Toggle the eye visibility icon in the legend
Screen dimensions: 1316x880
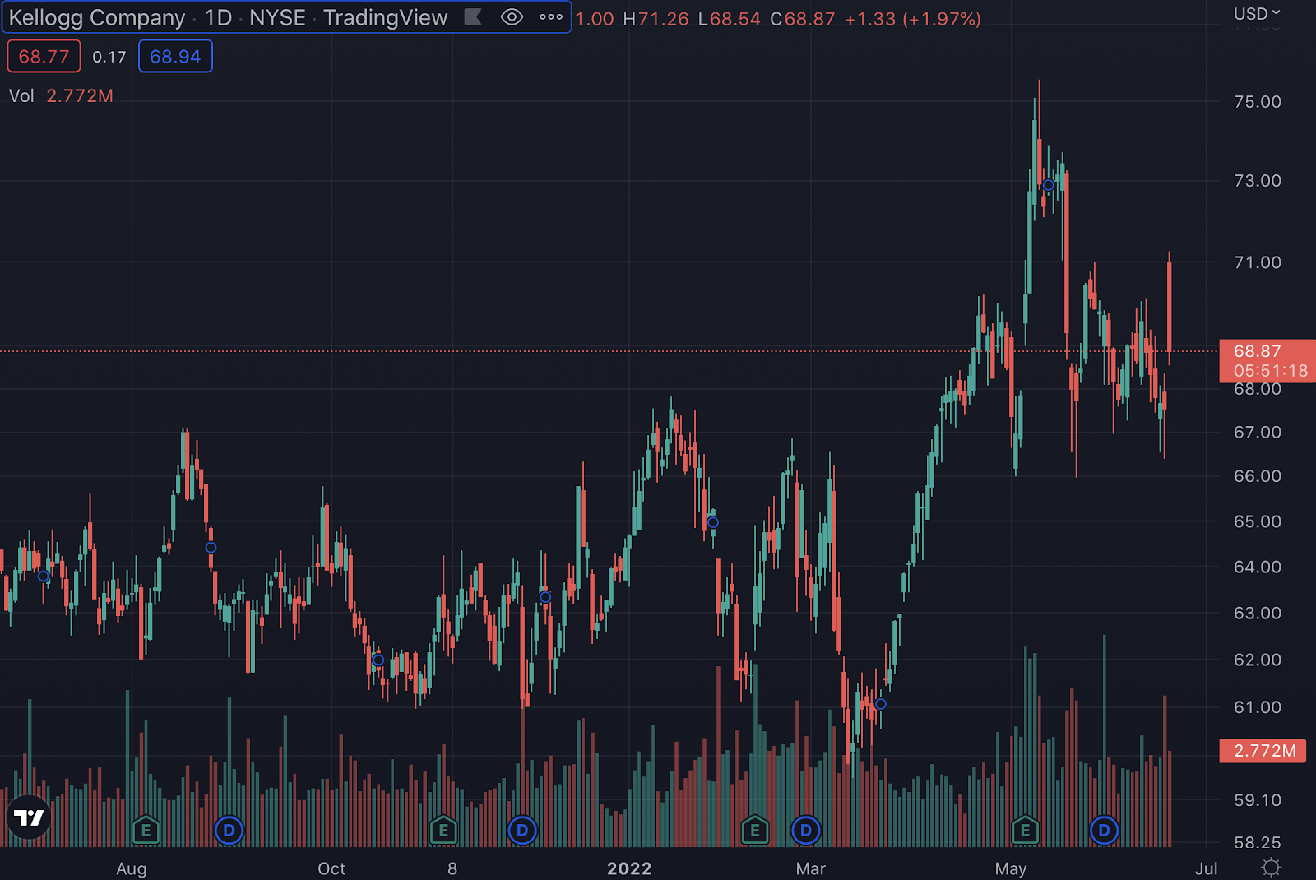[x=512, y=17]
